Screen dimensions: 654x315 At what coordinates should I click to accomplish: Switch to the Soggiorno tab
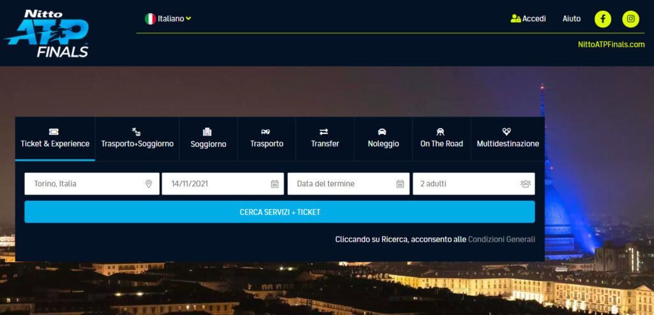208,138
